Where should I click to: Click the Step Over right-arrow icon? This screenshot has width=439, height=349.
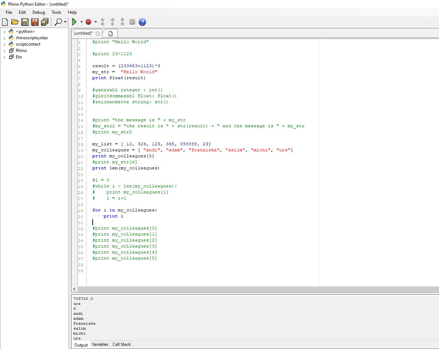coord(112,22)
